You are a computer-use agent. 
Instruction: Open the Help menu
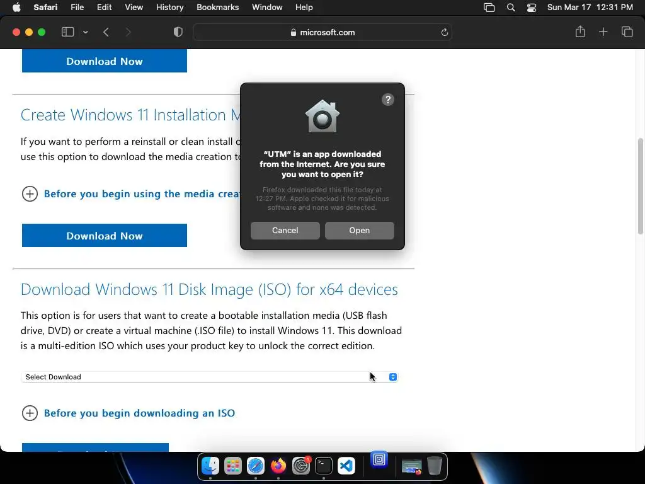pos(304,8)
